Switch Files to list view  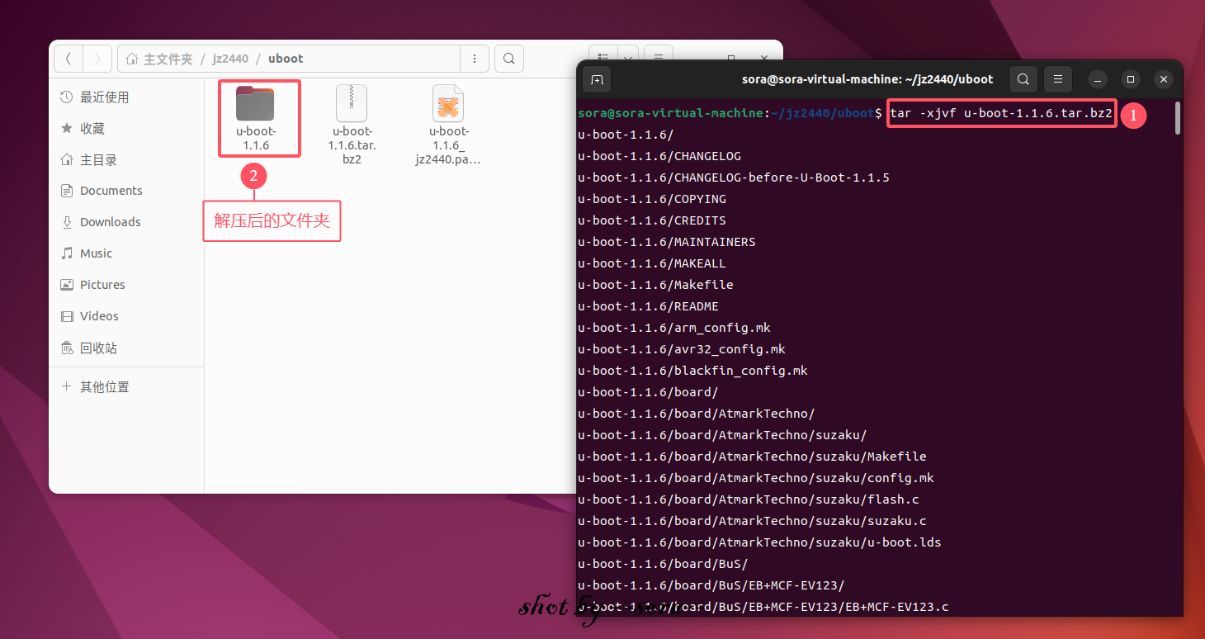click(603, 55)
